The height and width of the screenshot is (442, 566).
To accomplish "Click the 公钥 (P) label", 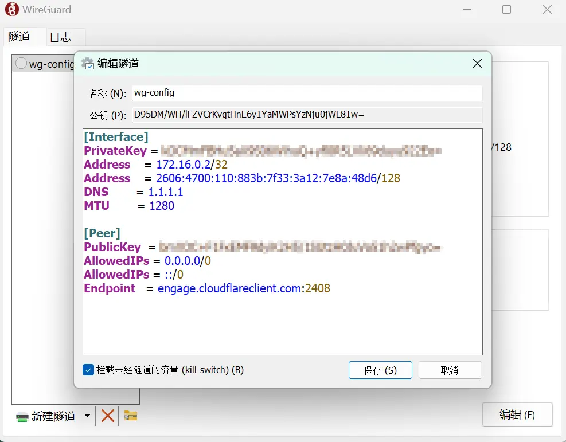I will (x=108, y=115).
